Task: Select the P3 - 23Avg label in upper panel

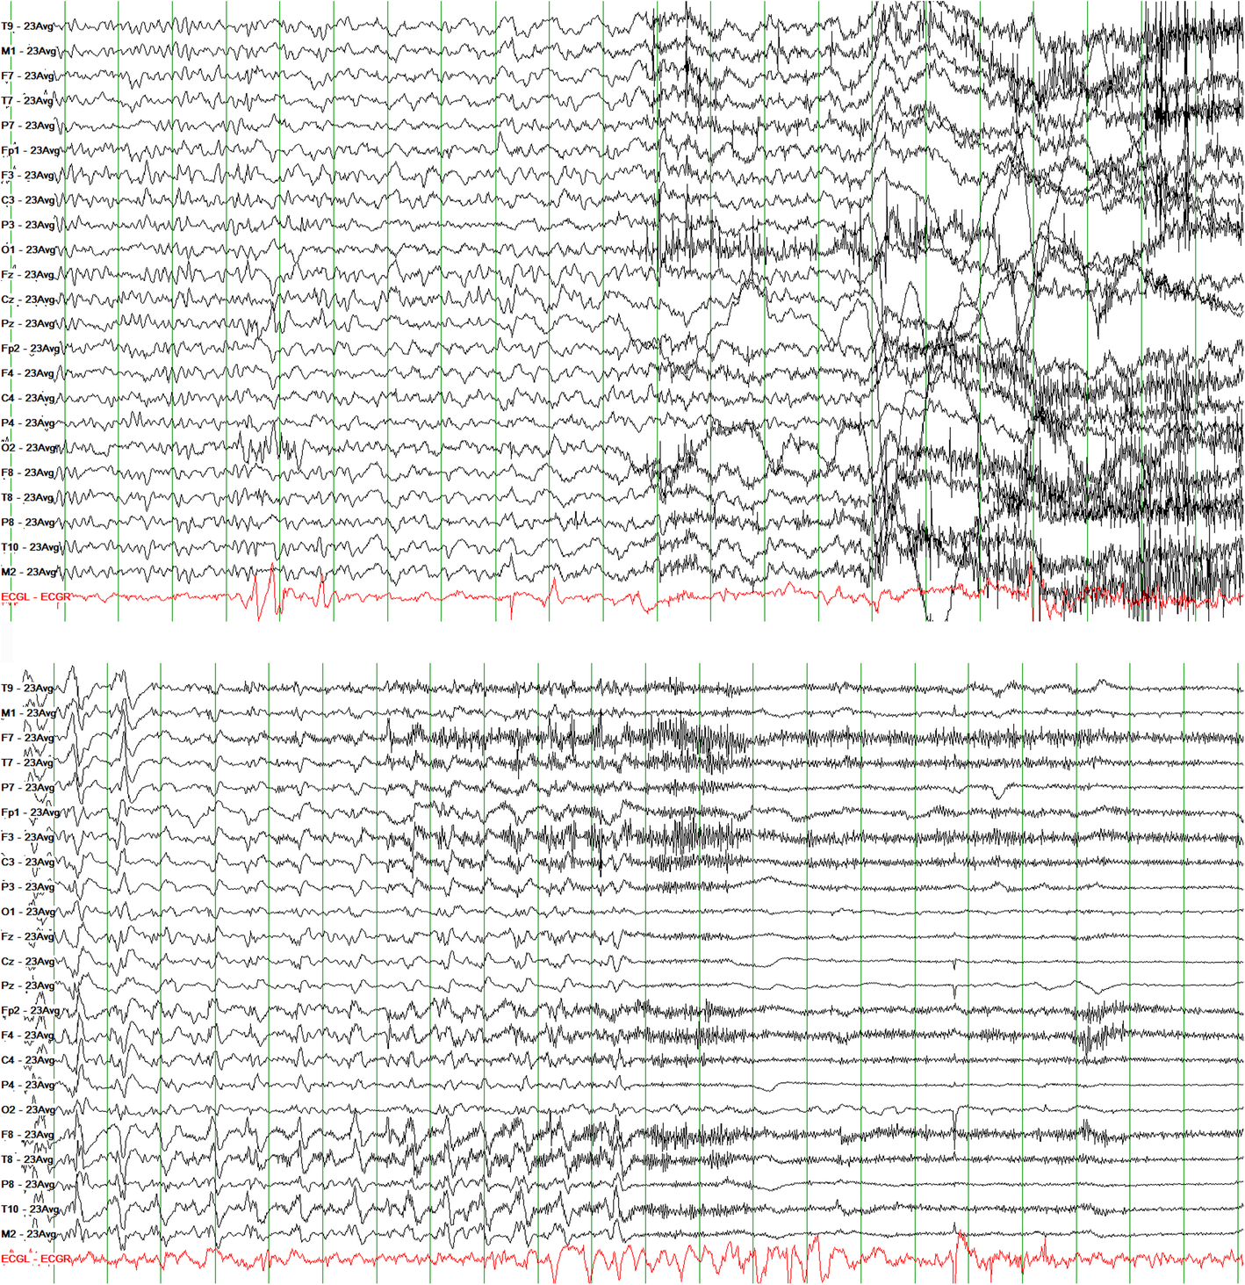Action: point(28,225)
